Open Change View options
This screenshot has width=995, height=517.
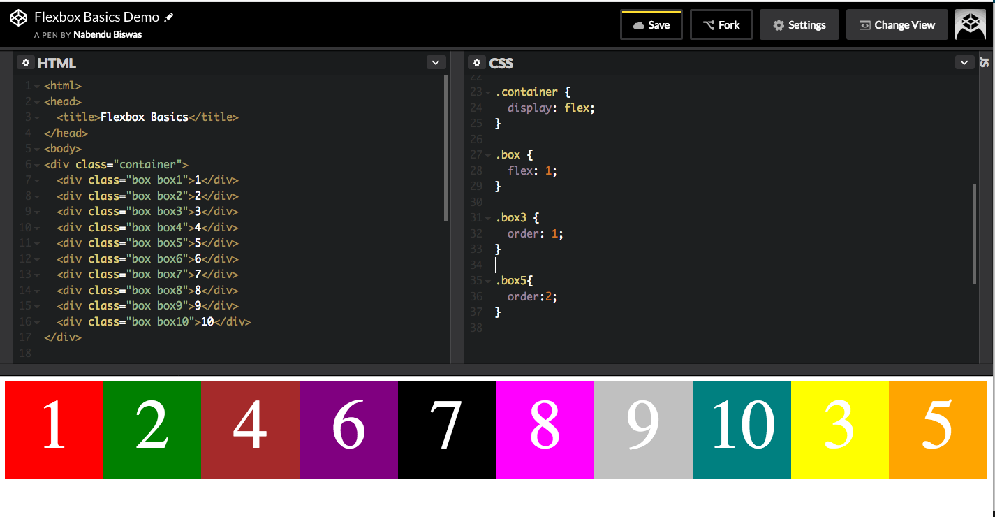click(x=897, y=24)
